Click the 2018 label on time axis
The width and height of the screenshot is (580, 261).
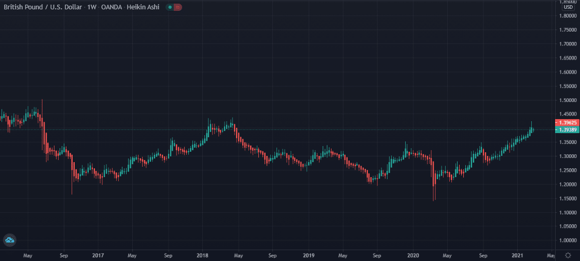[x=202, y=256]
